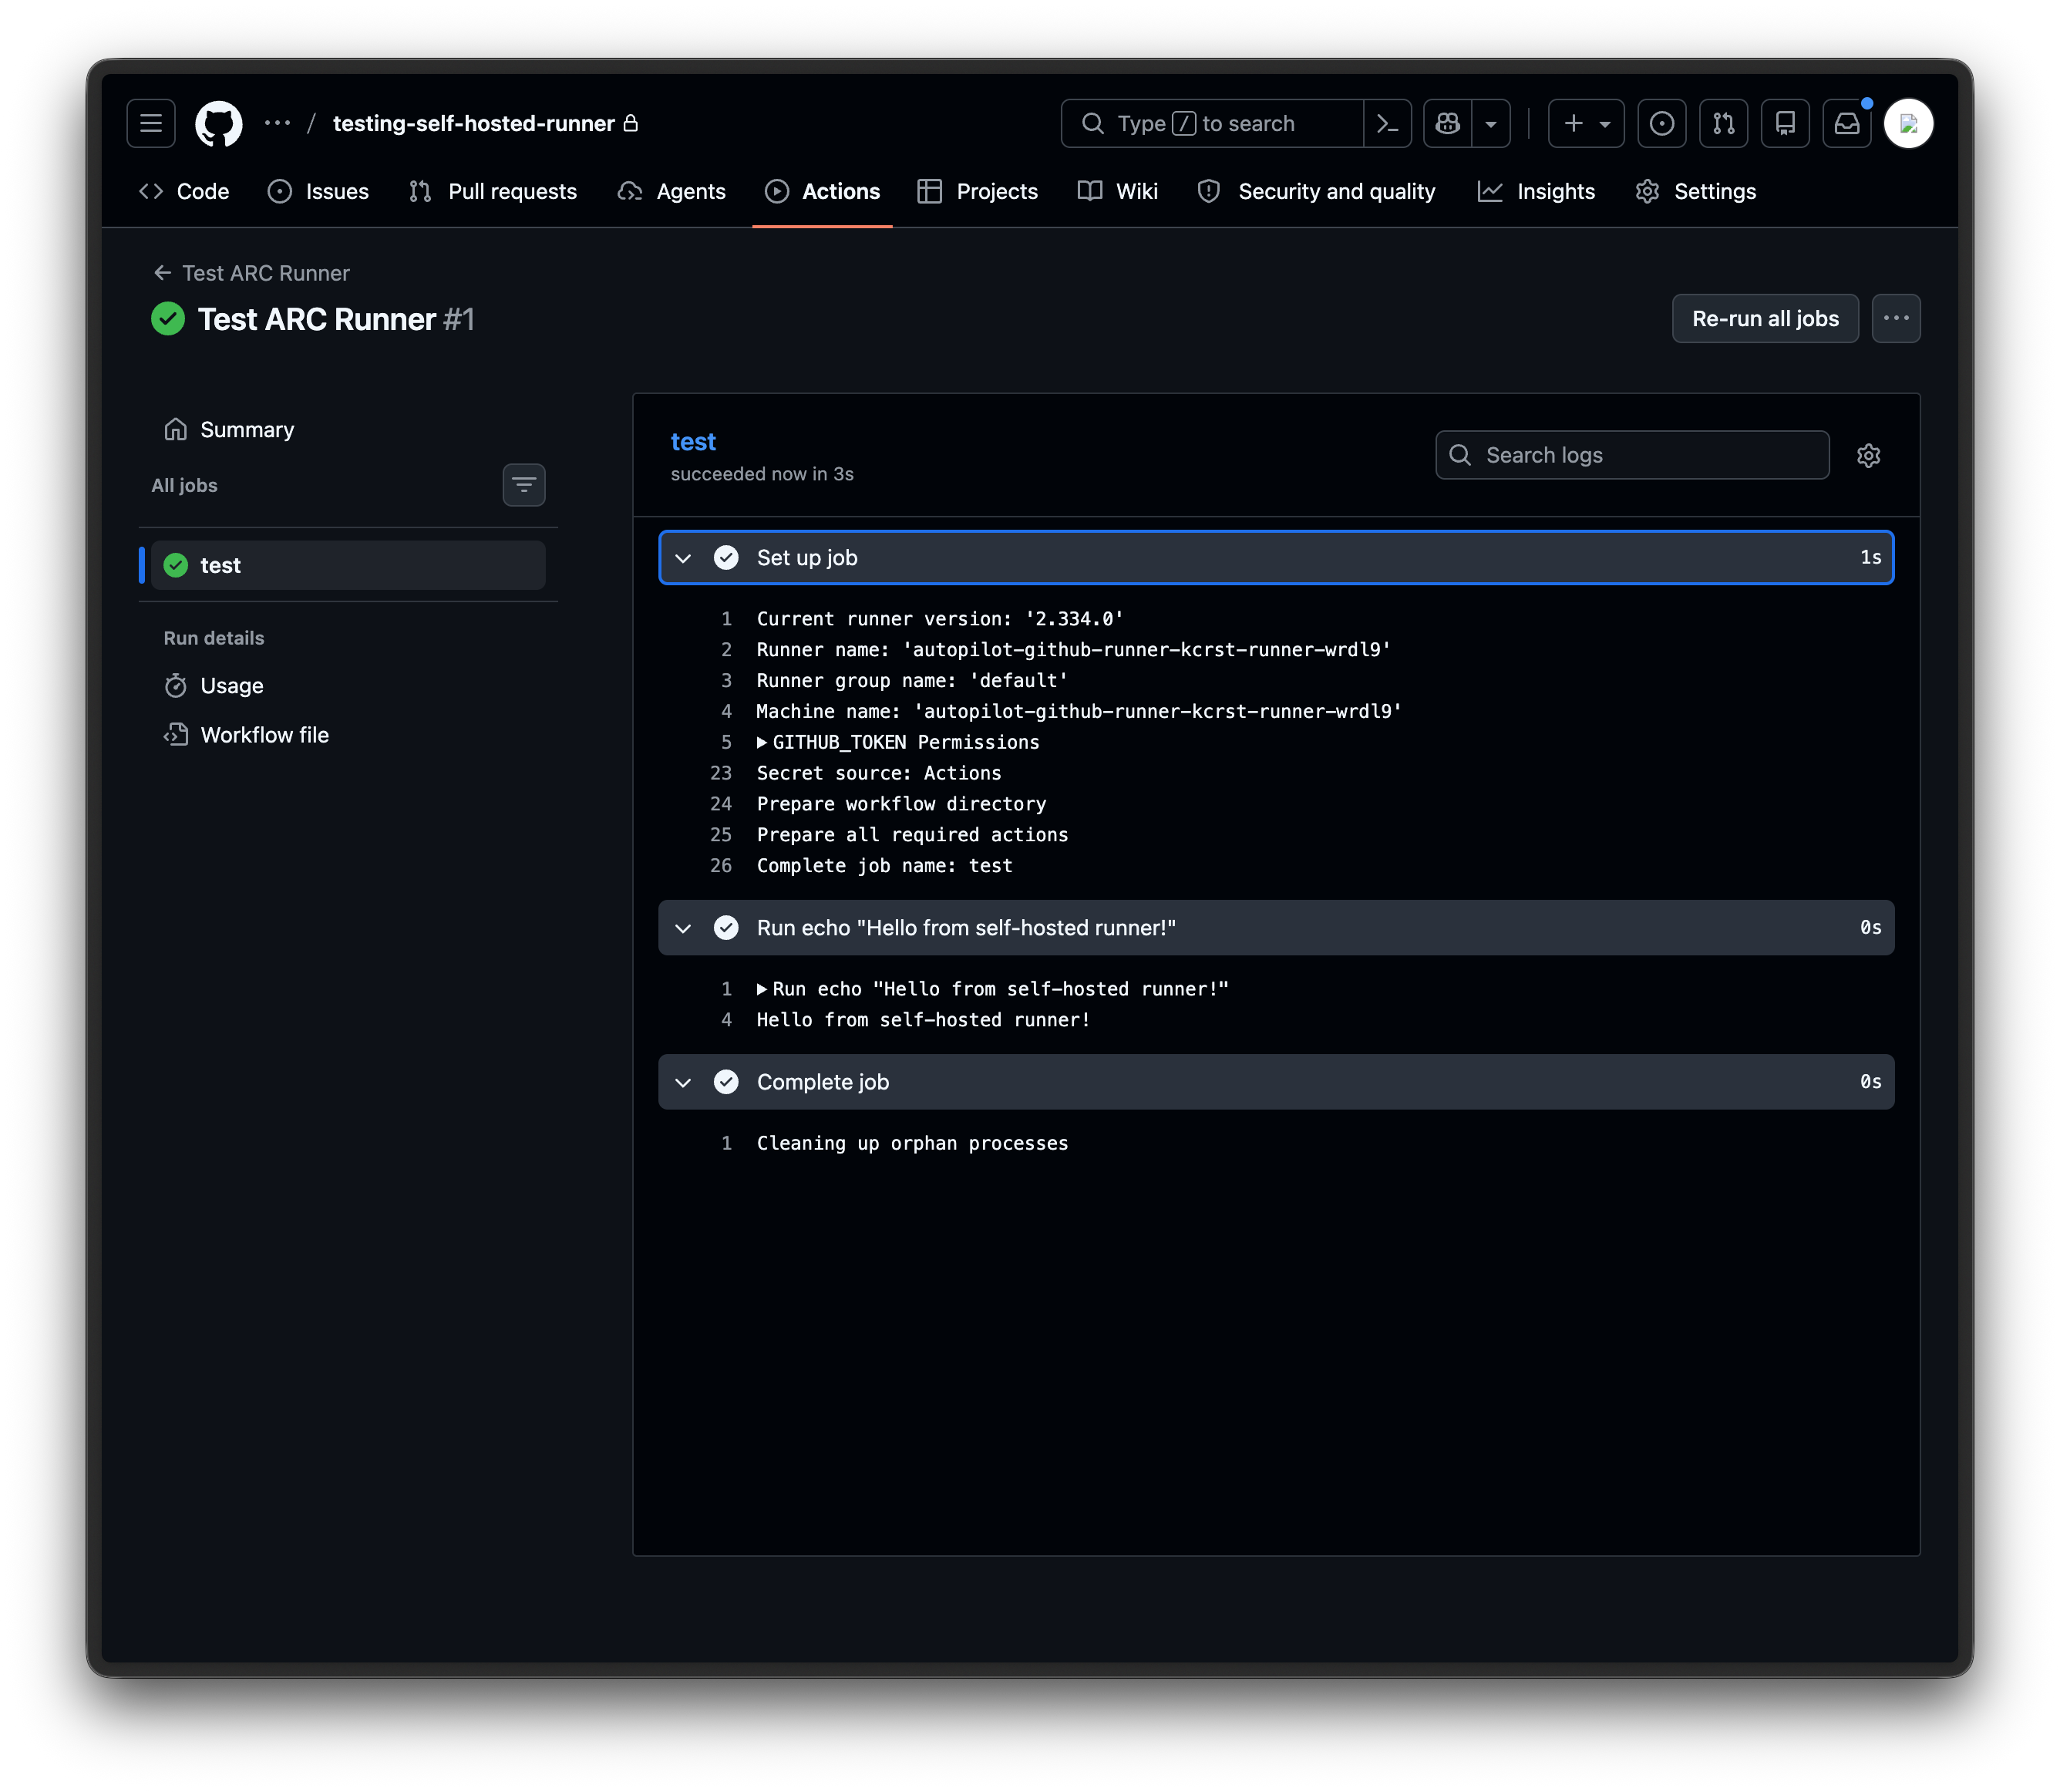Click log line 'Current runner version'
The image size is (2060, 1792).
(940, 618)
